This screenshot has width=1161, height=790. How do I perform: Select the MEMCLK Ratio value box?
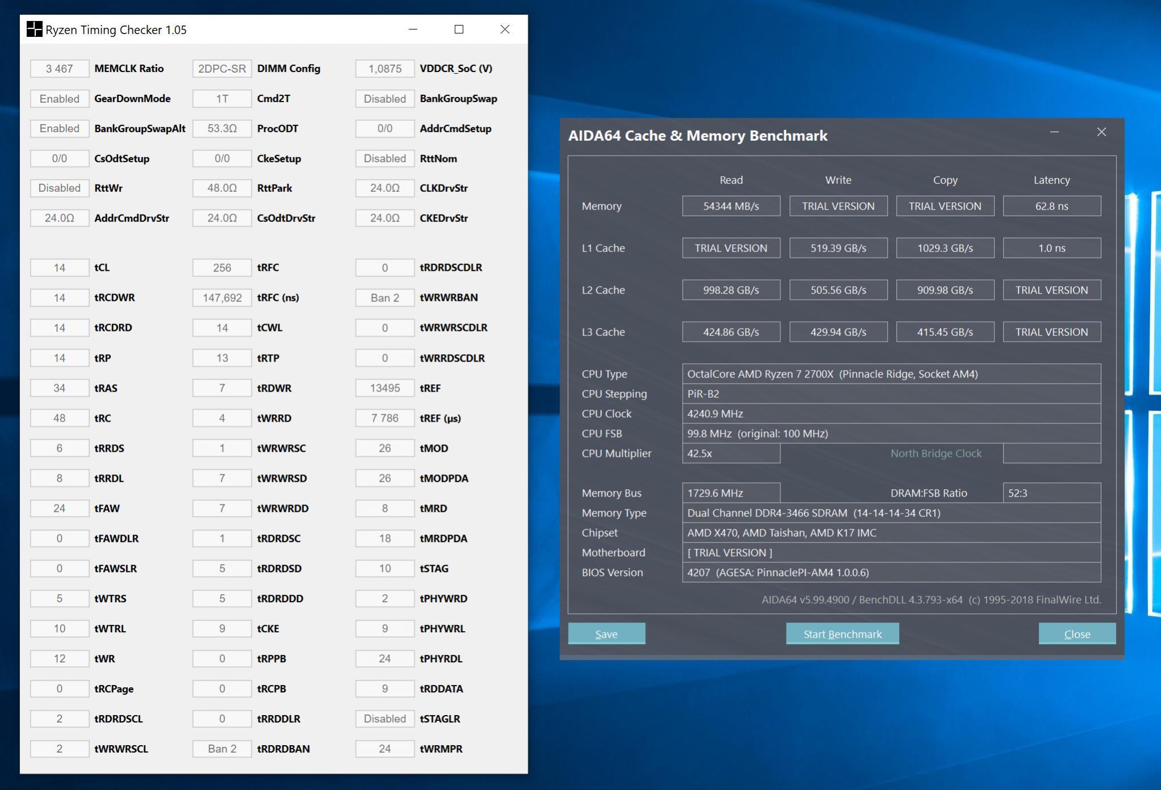[x=60, y=69]
